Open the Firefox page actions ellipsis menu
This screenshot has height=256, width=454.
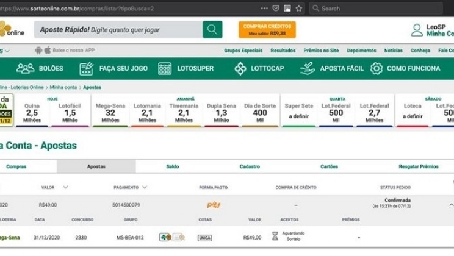click(264, 9)
